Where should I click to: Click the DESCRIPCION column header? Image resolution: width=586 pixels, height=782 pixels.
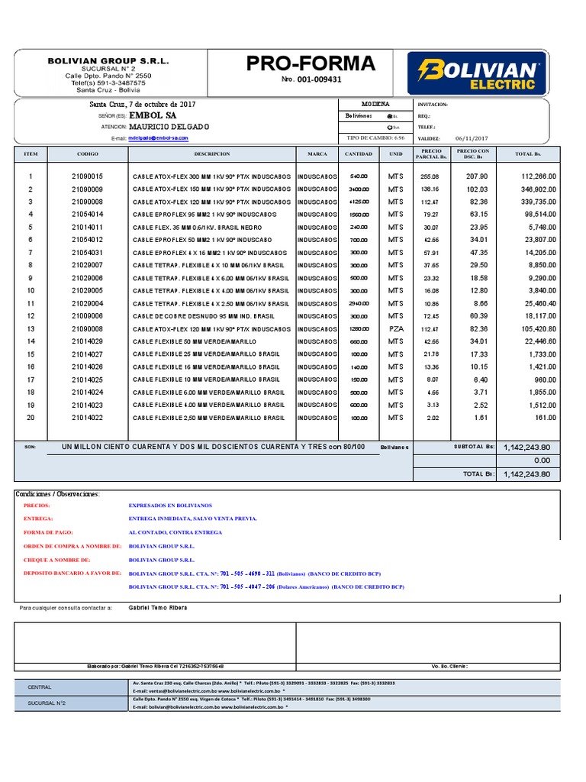tap(212, 154)
